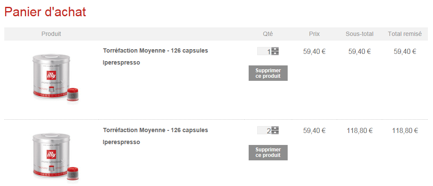Screen dimensions: 433x186
Task: Decrease quantity of the first cart item
Action: (275, 53)
